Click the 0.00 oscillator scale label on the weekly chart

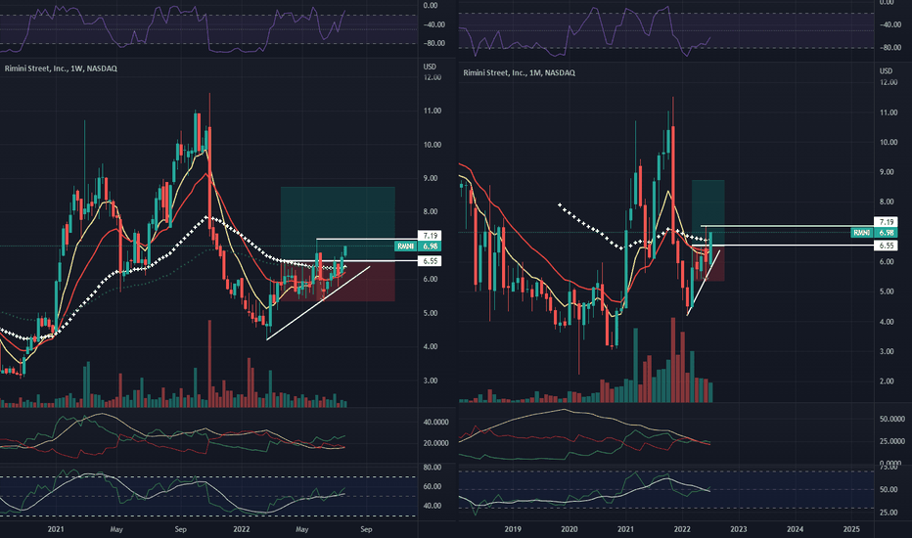click(431, 5)
